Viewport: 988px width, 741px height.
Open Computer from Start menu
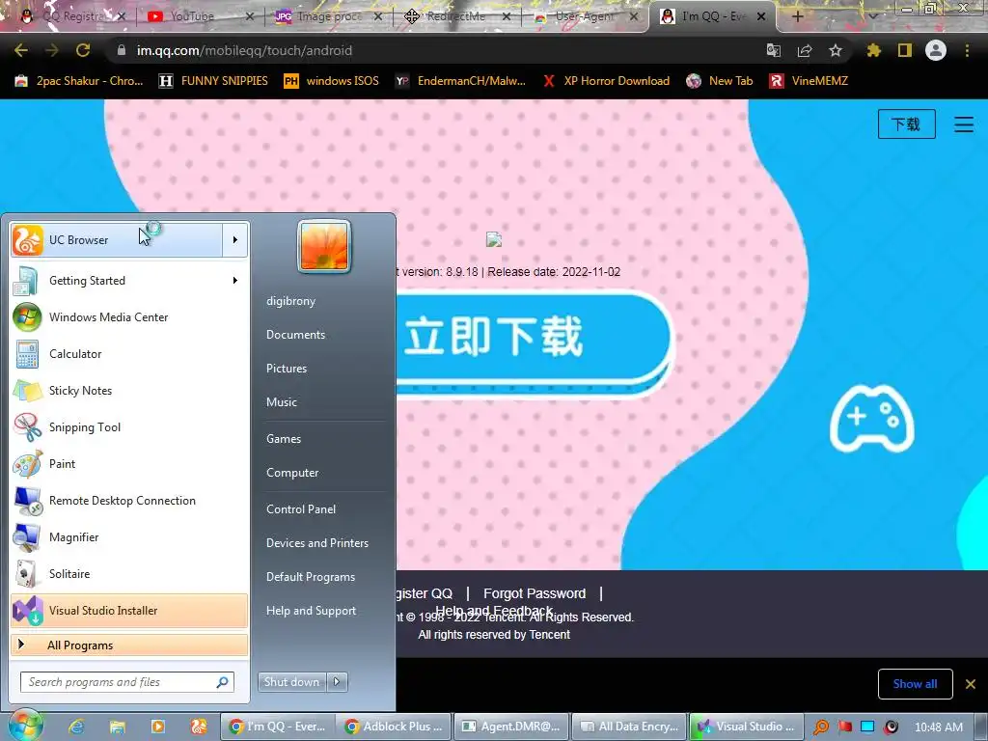[x=292, y=473]
